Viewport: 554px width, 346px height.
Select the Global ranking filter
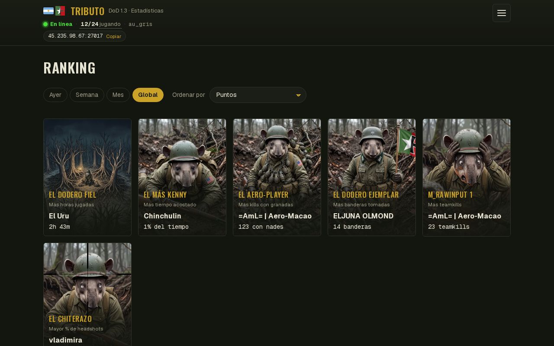click(148, 95)
